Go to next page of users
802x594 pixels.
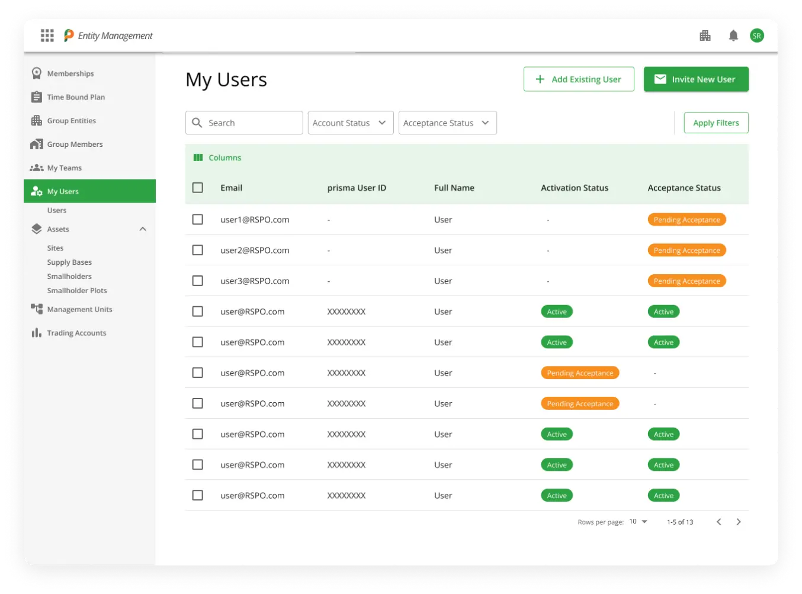click(x=738, y=522)
